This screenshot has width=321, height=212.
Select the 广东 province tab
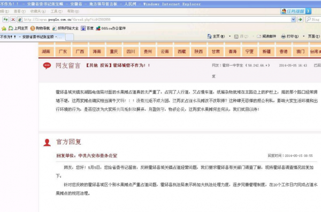pyautogui.click(x=63, y=51)
